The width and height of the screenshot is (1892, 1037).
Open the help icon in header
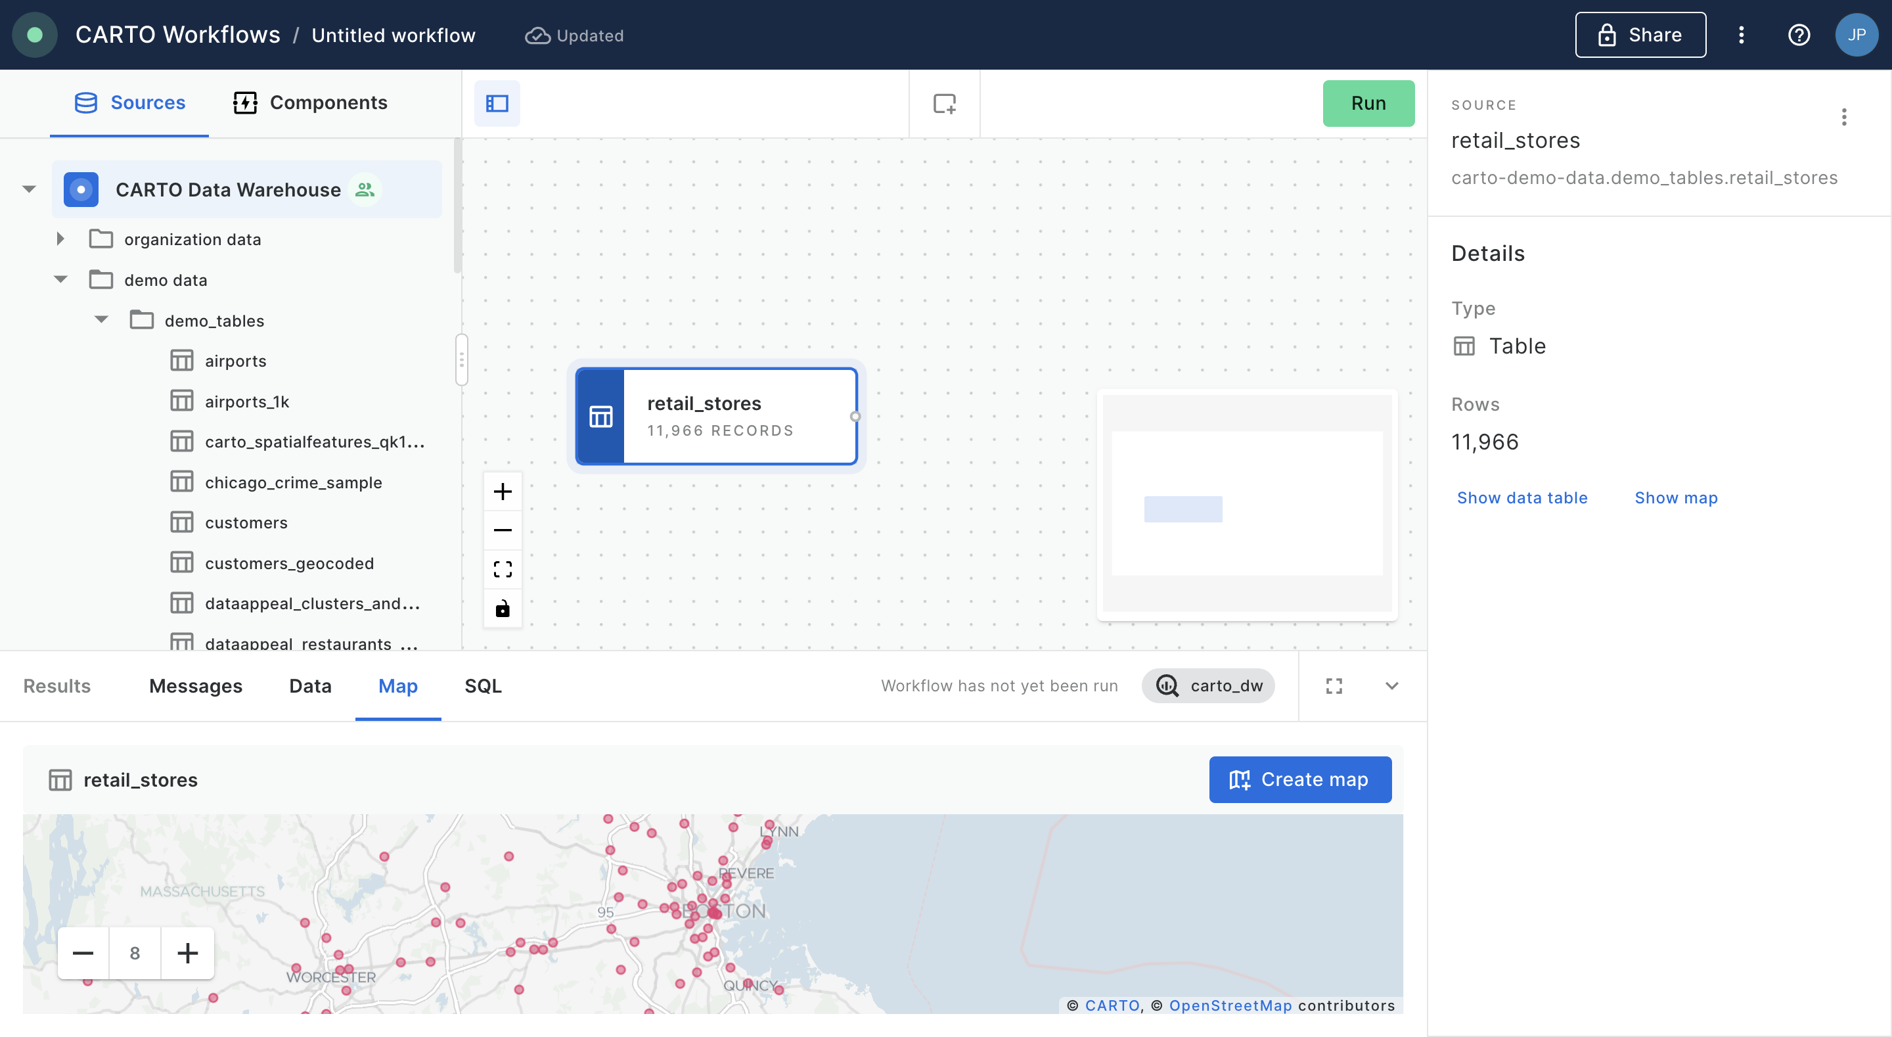point(1798,35)
